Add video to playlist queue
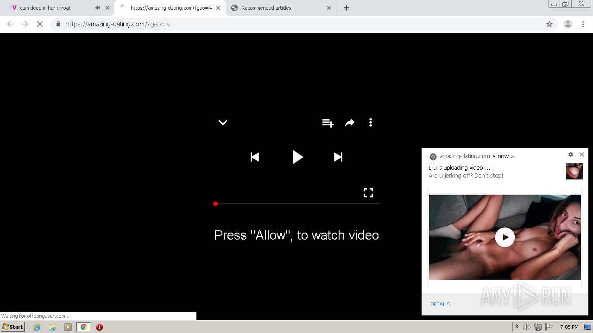Screen dimensions: 593x333 [328, 123]
